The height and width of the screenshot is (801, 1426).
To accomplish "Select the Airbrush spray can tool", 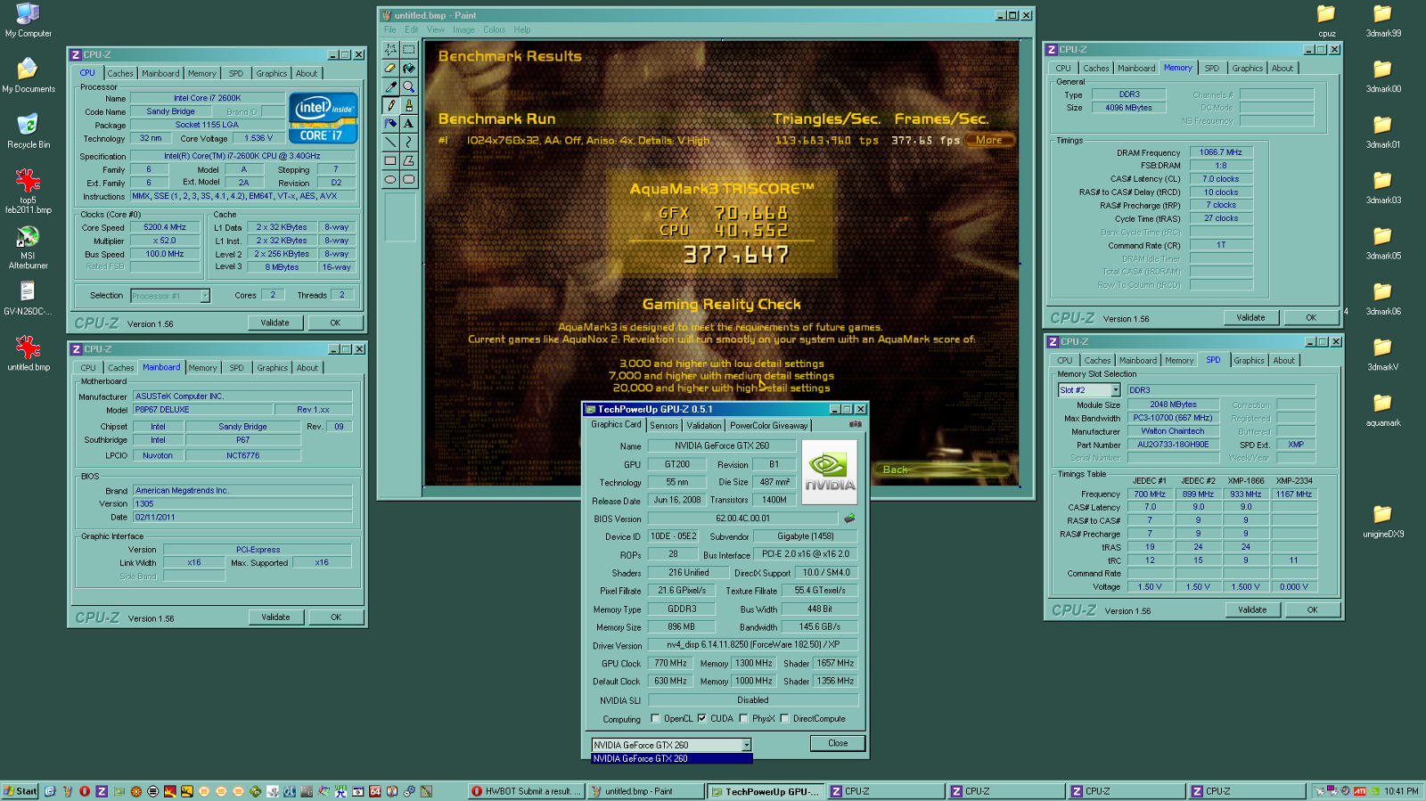I will [x=390, y=124].
